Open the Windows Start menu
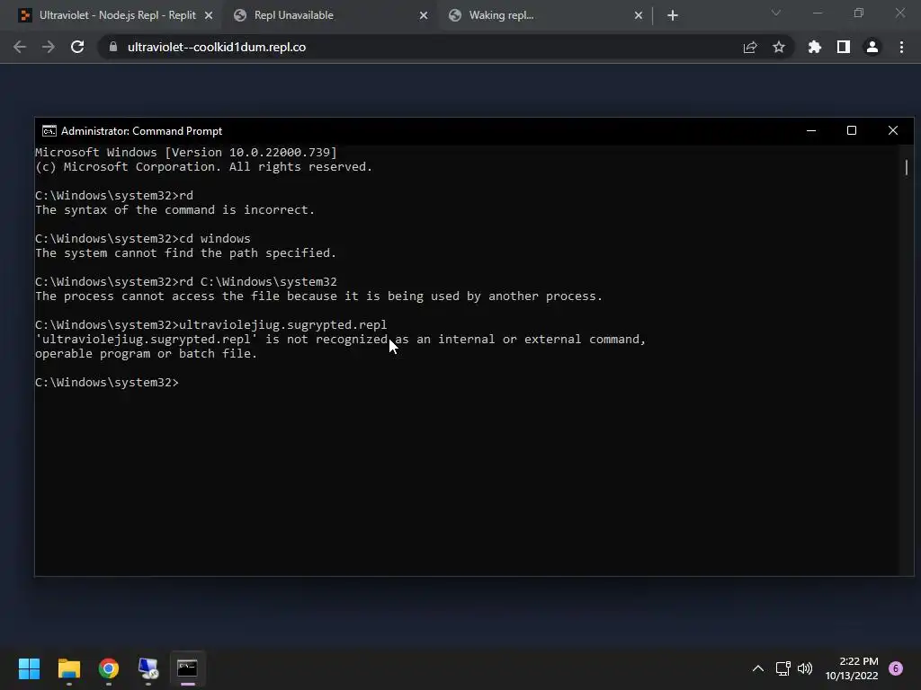 click(30, 668)
